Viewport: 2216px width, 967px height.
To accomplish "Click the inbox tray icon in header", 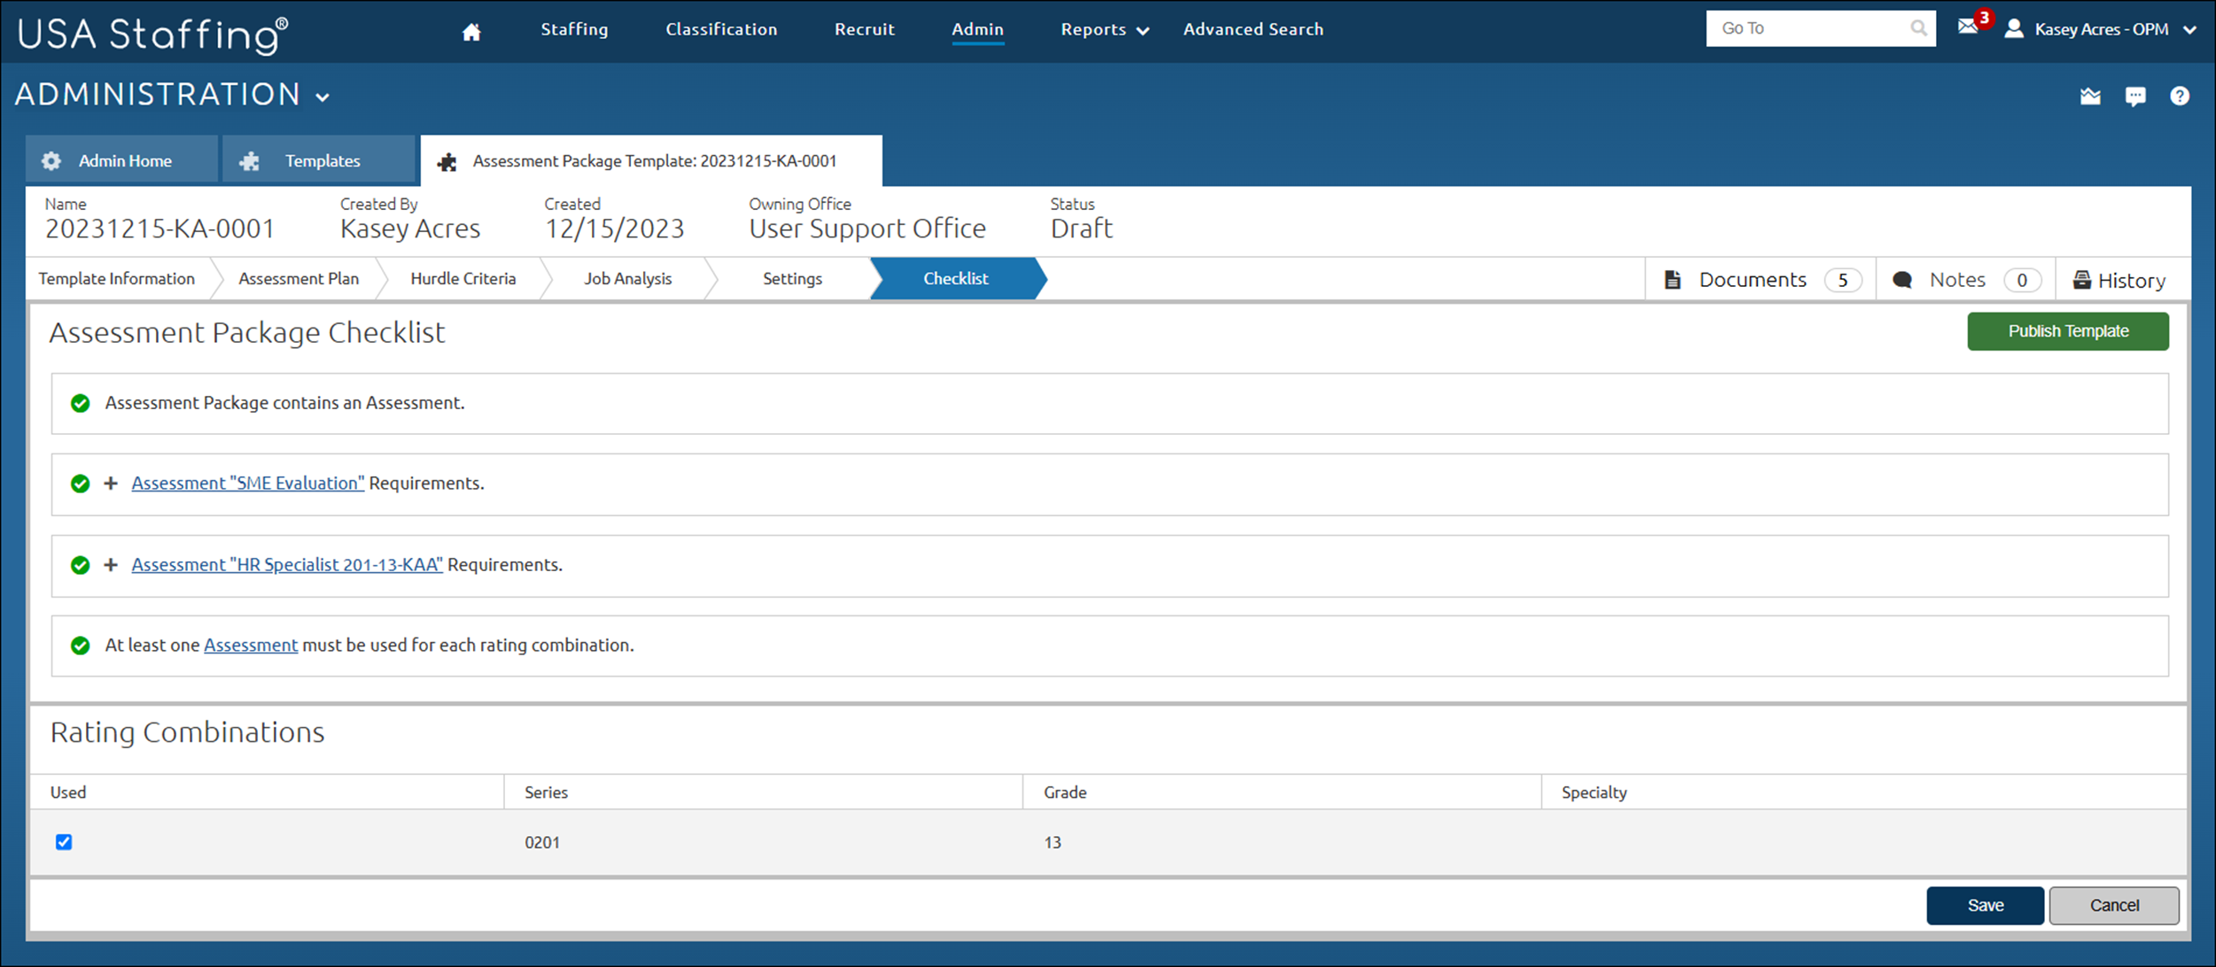I will click(x=2090, y=96).
